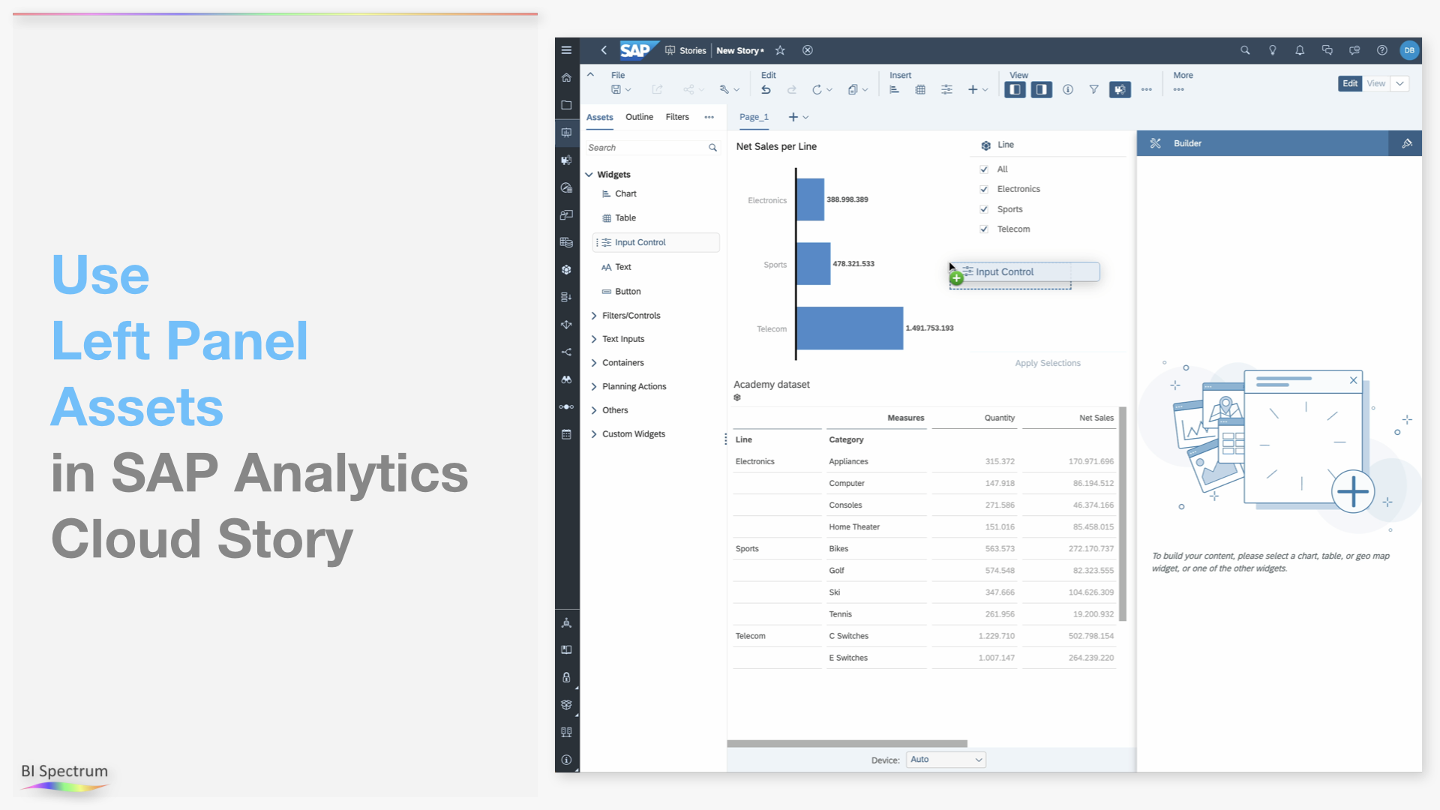Select the Builder tools tab icon
Image resolution: width=1440 pixels, height=810 pixels.
pos(1156,143)
